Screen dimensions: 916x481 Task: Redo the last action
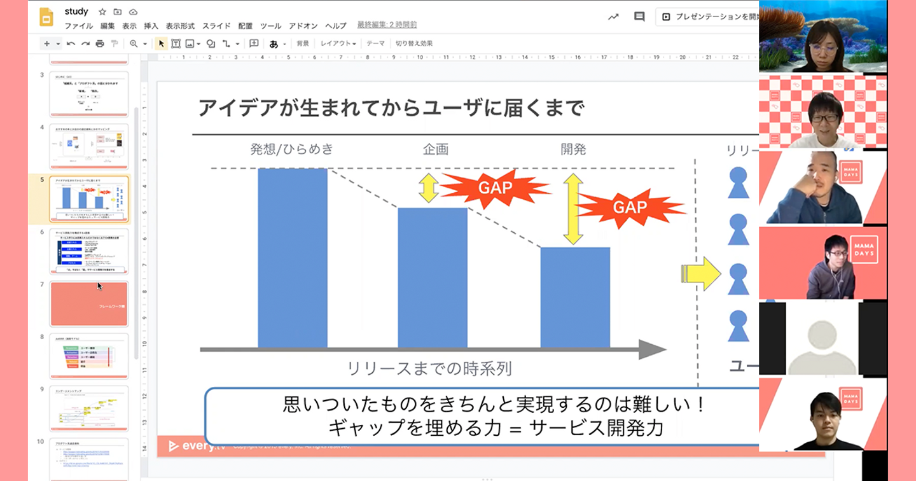[x=85, y=44]
